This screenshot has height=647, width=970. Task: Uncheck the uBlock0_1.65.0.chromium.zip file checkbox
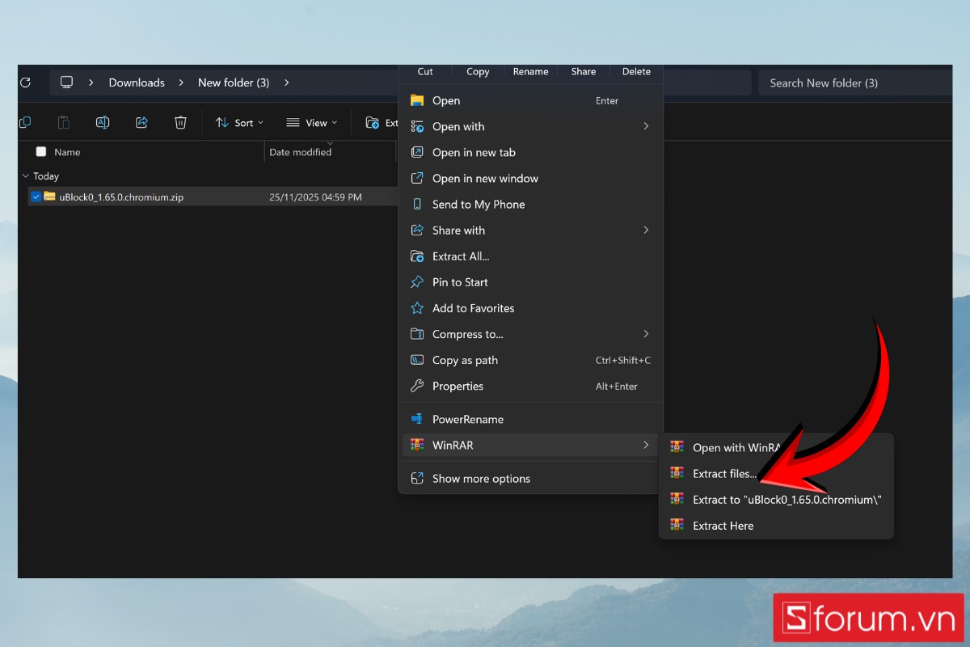[36, 197]
